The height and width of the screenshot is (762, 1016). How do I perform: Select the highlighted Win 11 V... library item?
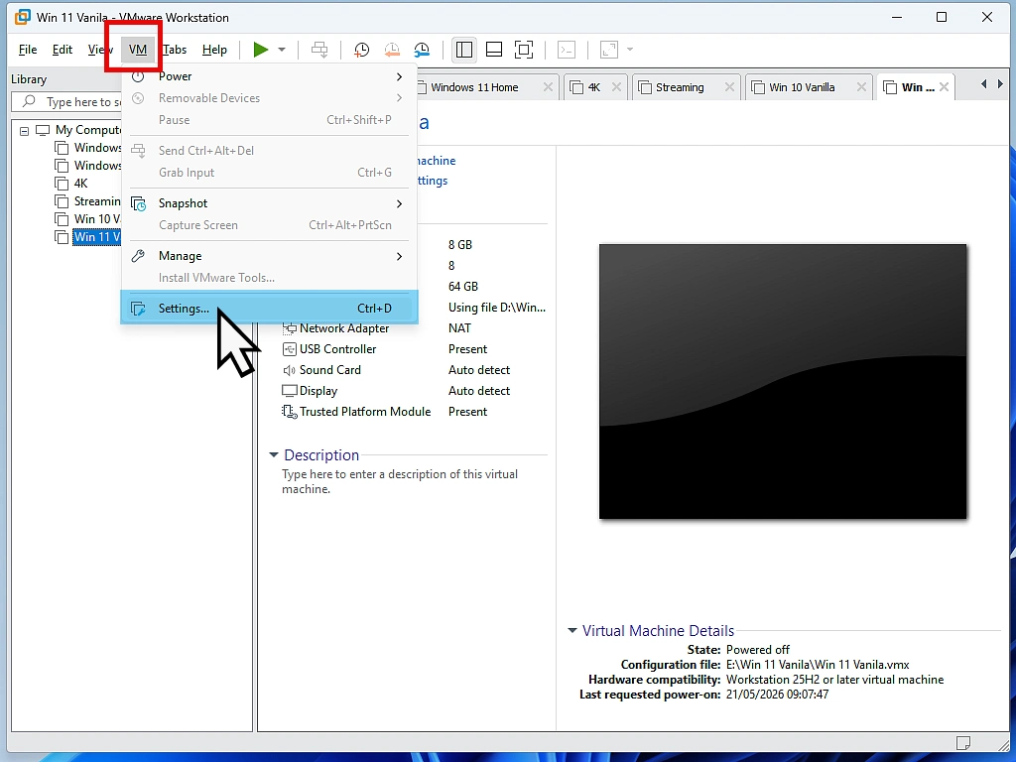click(97, 237)
